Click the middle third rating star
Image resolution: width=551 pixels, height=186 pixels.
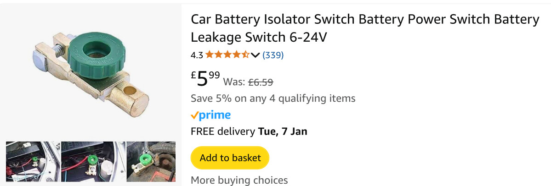(x=227, y=55)
